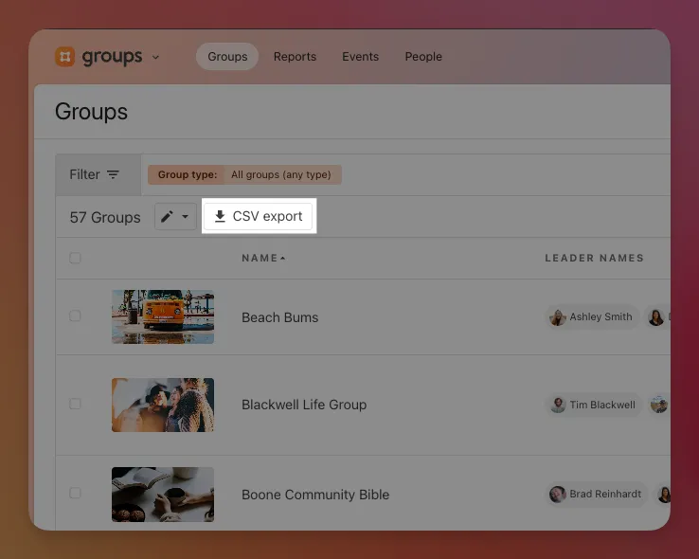Click the second leader avatar for Blackwell Life Group
Screen dimensions: 699x559
[659, 405]
